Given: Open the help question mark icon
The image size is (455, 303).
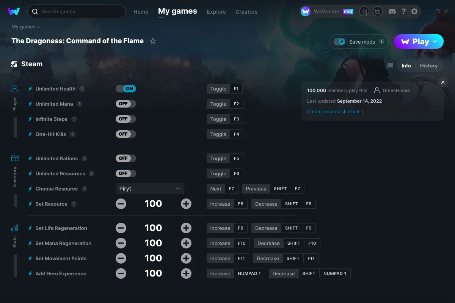Looking at the screenshot, I should 404,11.
